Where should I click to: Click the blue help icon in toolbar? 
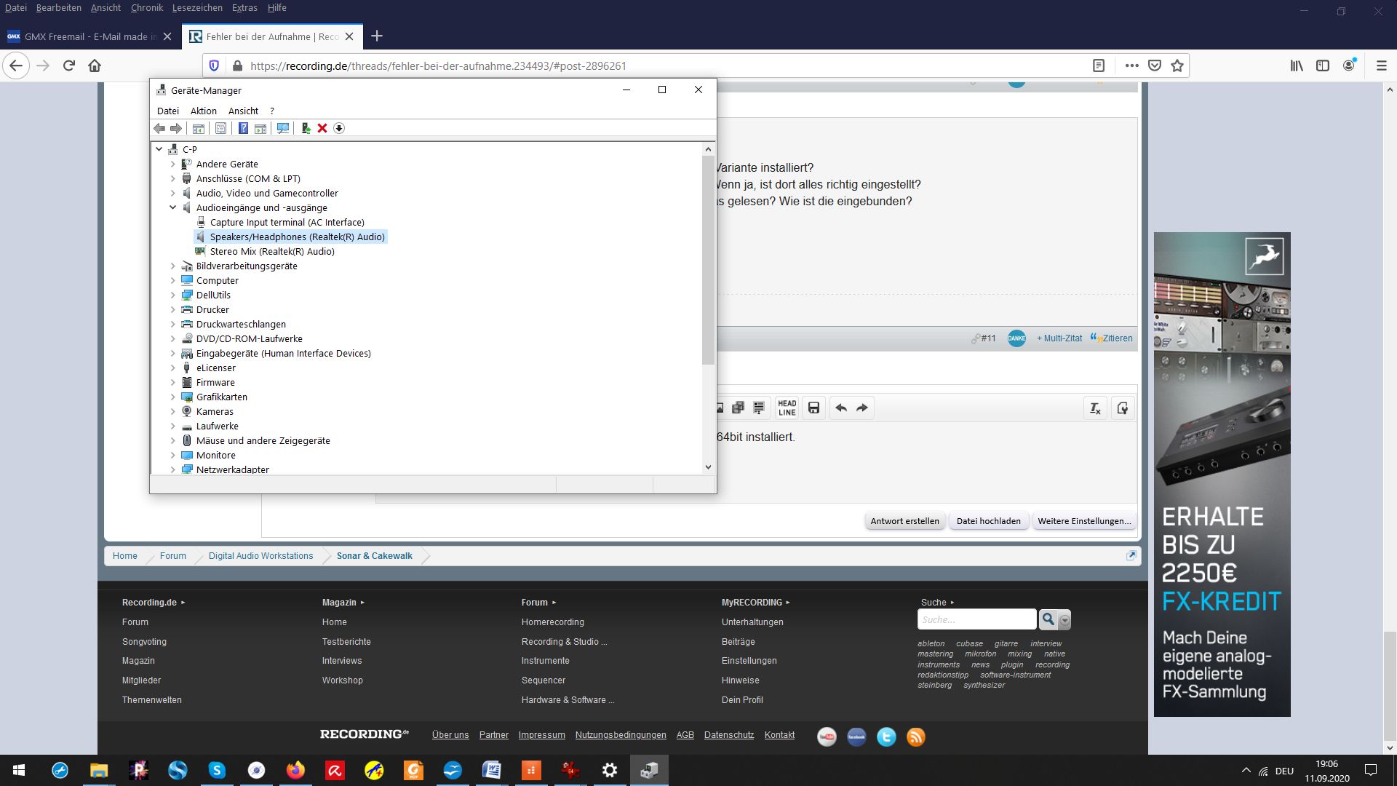[x=243, y=128]
